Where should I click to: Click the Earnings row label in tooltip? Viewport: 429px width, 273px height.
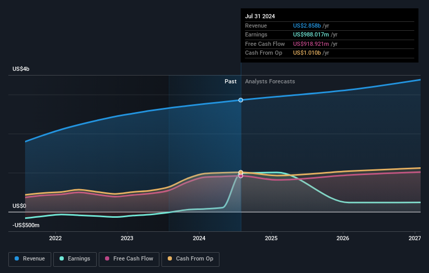[x=256, y=34]
